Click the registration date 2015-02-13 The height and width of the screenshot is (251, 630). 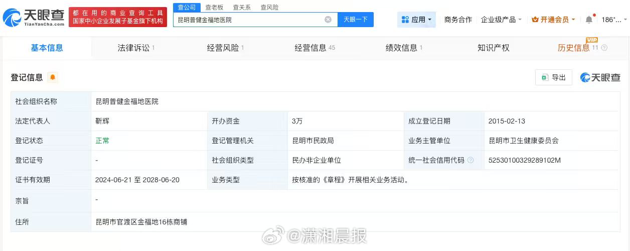(507, 121)
